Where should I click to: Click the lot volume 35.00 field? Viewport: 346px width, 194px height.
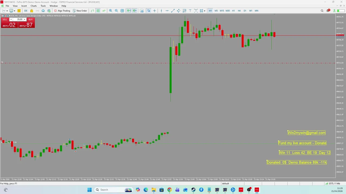18,19
